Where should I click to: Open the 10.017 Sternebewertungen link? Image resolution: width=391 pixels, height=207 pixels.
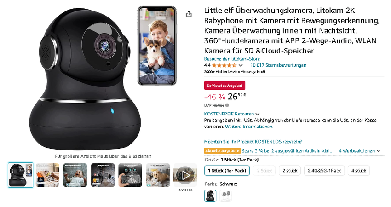click(278, 65)
